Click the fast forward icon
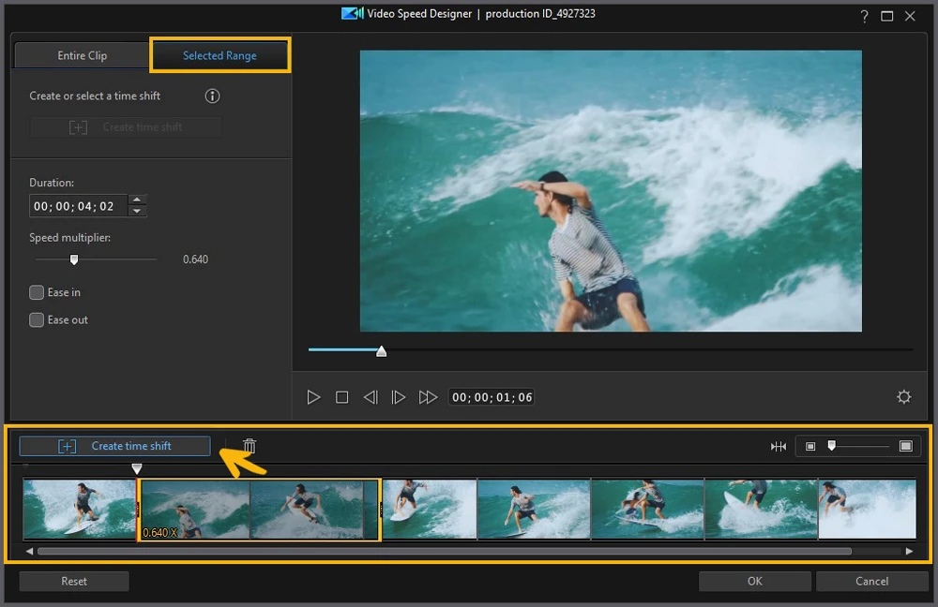This screenshot has height=607, width=938. pos(428,397)
